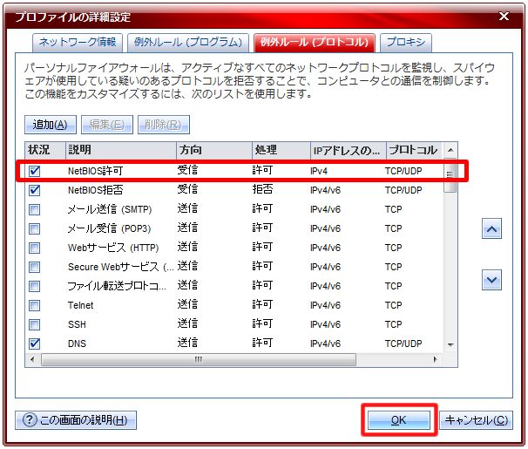Open the 例外ルール (プログラム) tab
The width and height of the screenshot is (528, 449).
(187, 42)
